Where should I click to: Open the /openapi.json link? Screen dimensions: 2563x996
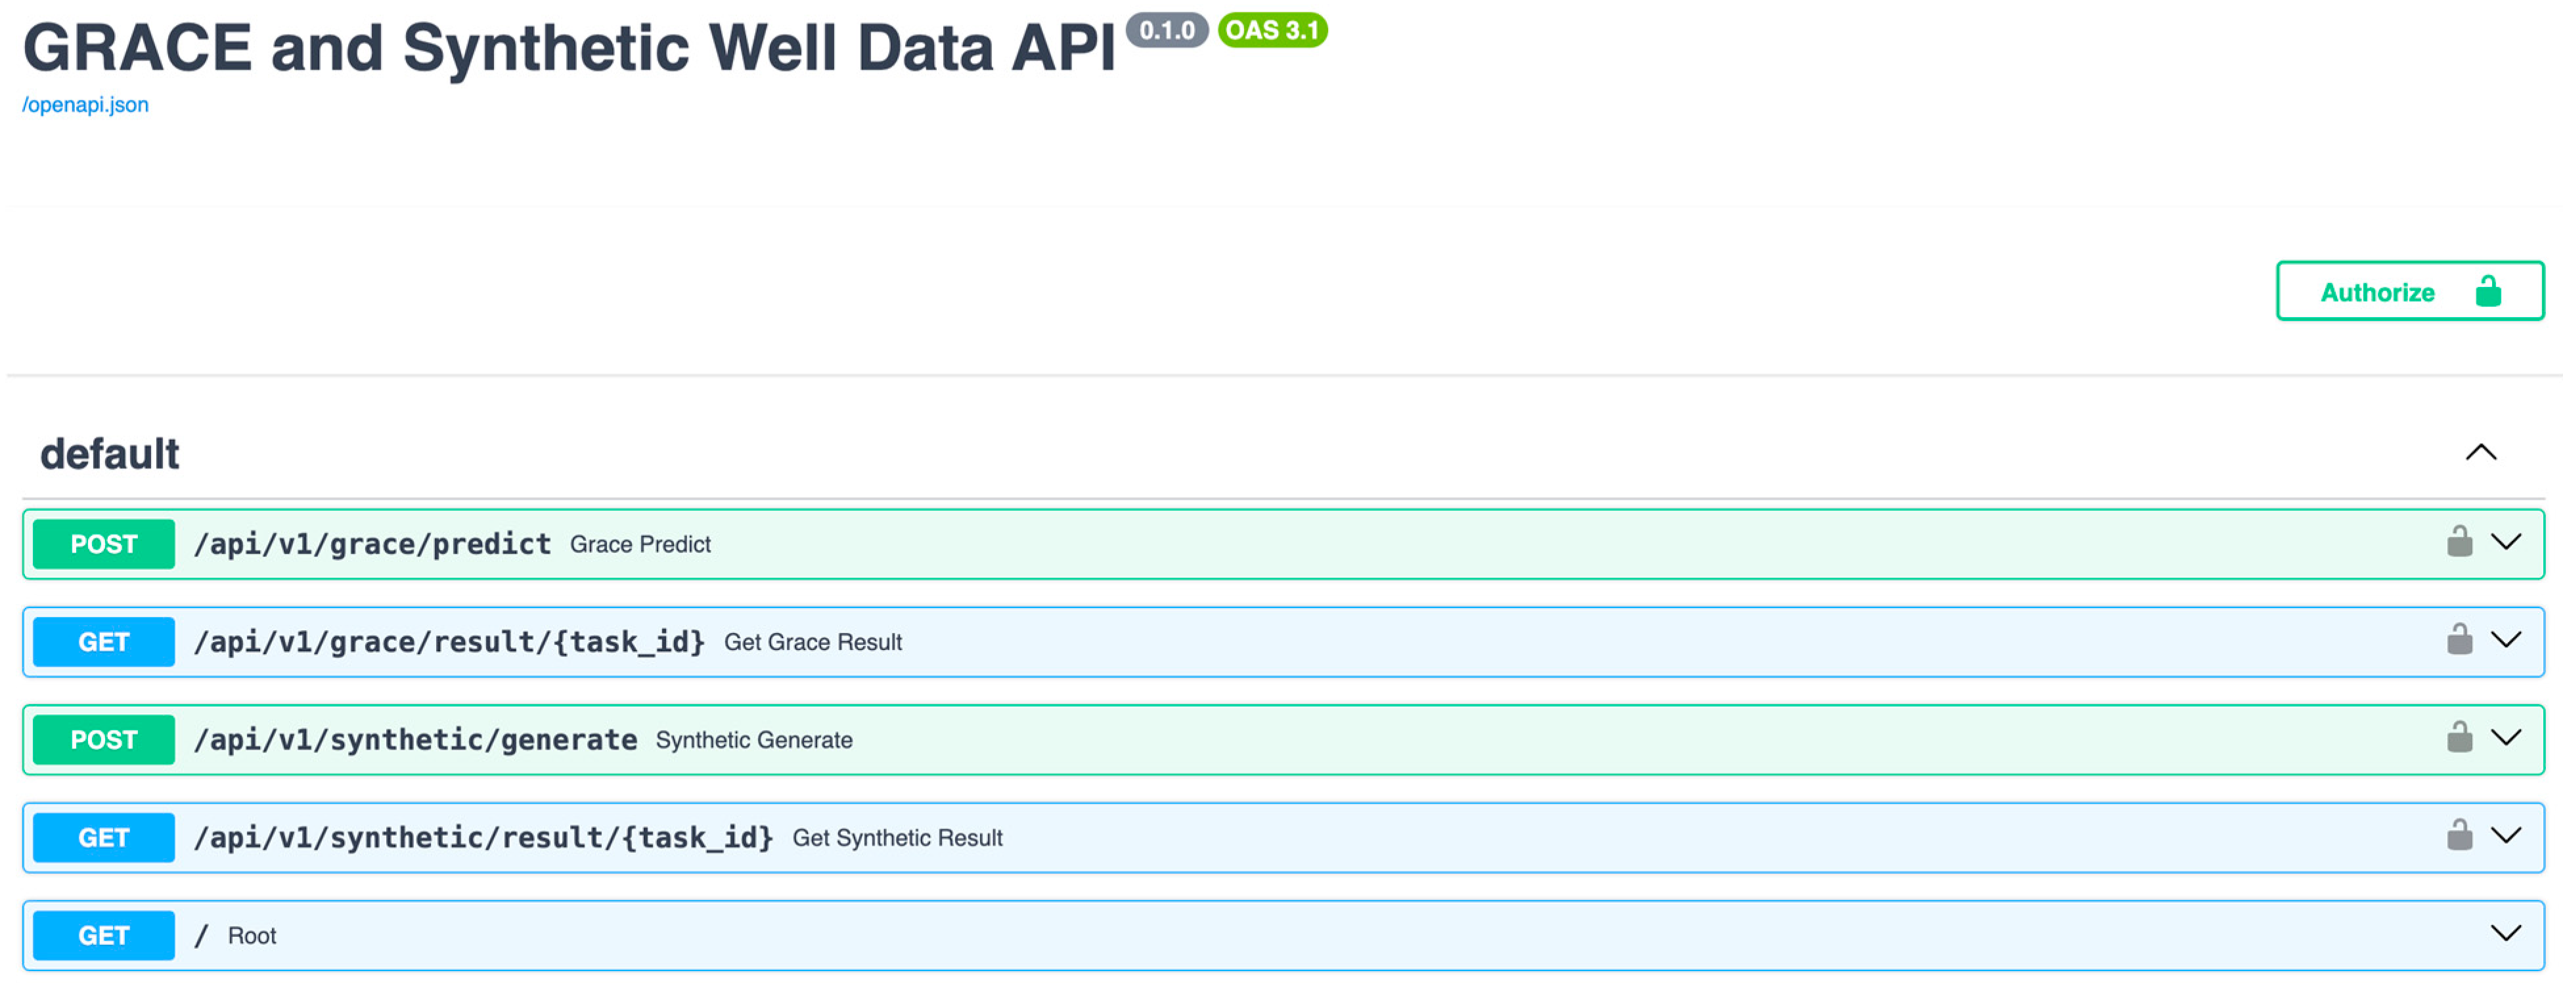[x=85, y=104]
